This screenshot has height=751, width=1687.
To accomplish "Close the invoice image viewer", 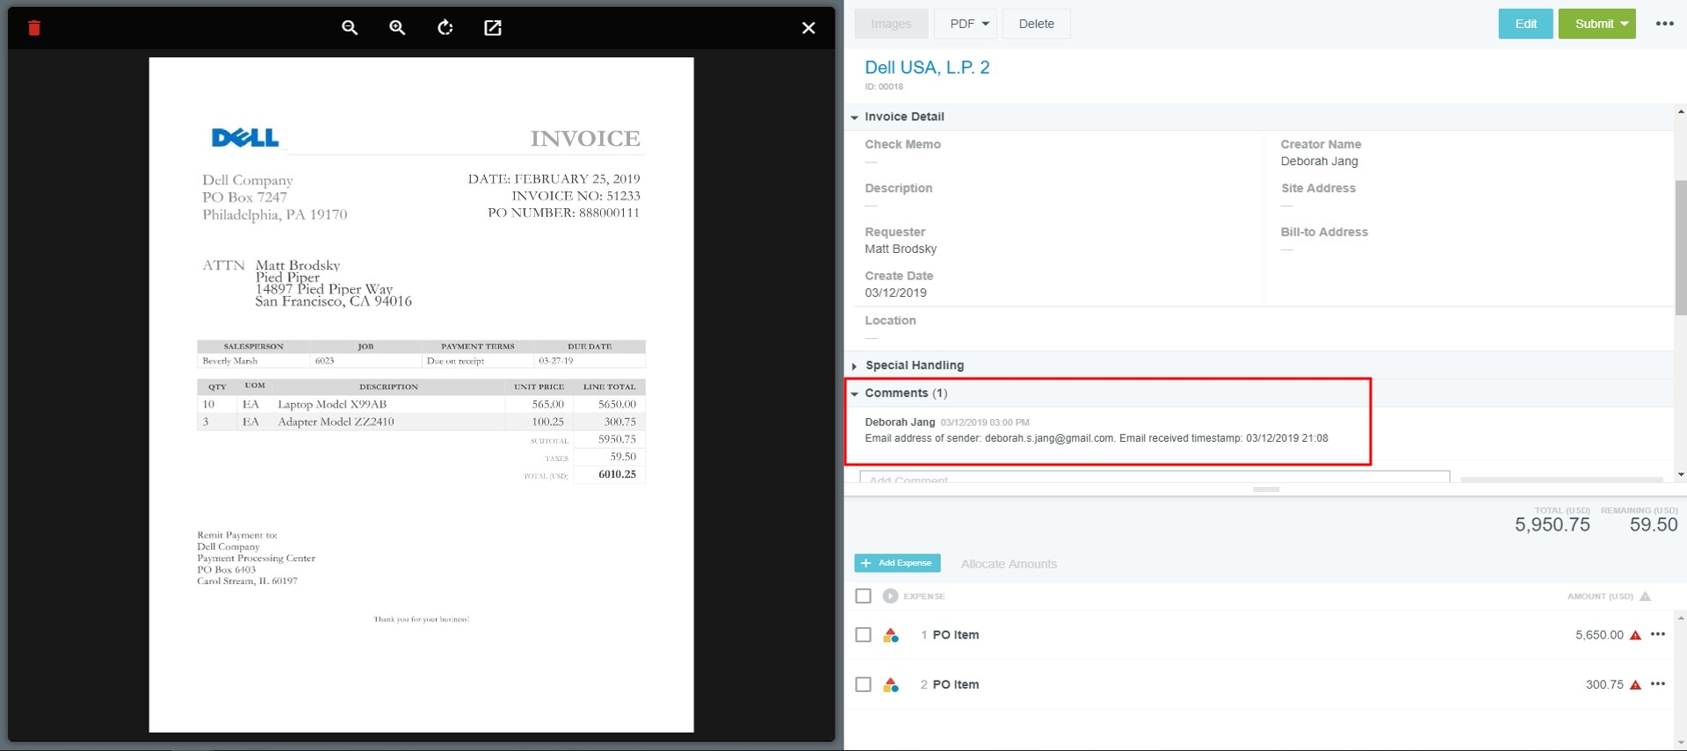I will [808, 28].
